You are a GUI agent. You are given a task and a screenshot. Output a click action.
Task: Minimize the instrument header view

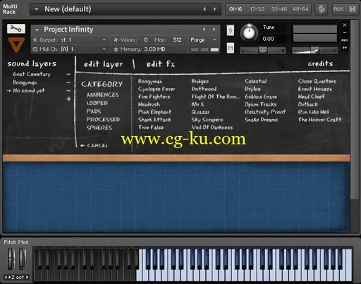[x=345, y=32]
